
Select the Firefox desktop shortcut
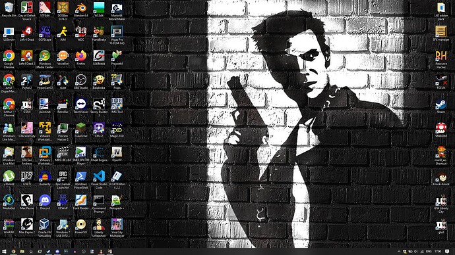pyautogui.click(x=80, y=58)
